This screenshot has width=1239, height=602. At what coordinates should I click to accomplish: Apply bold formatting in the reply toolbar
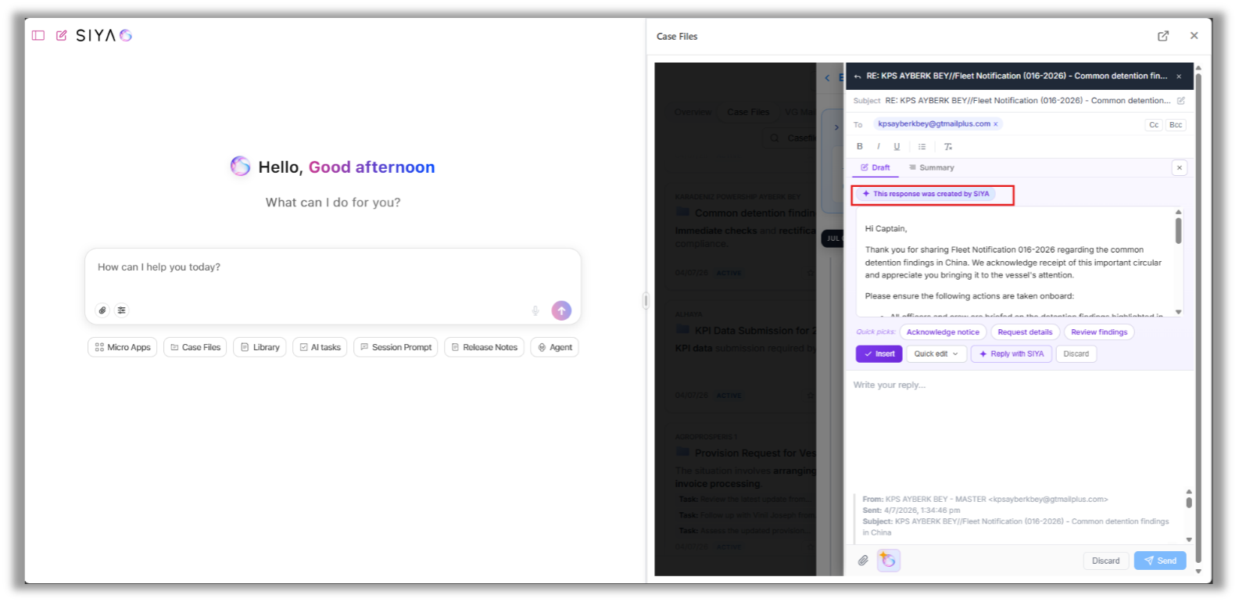point(860,146)
